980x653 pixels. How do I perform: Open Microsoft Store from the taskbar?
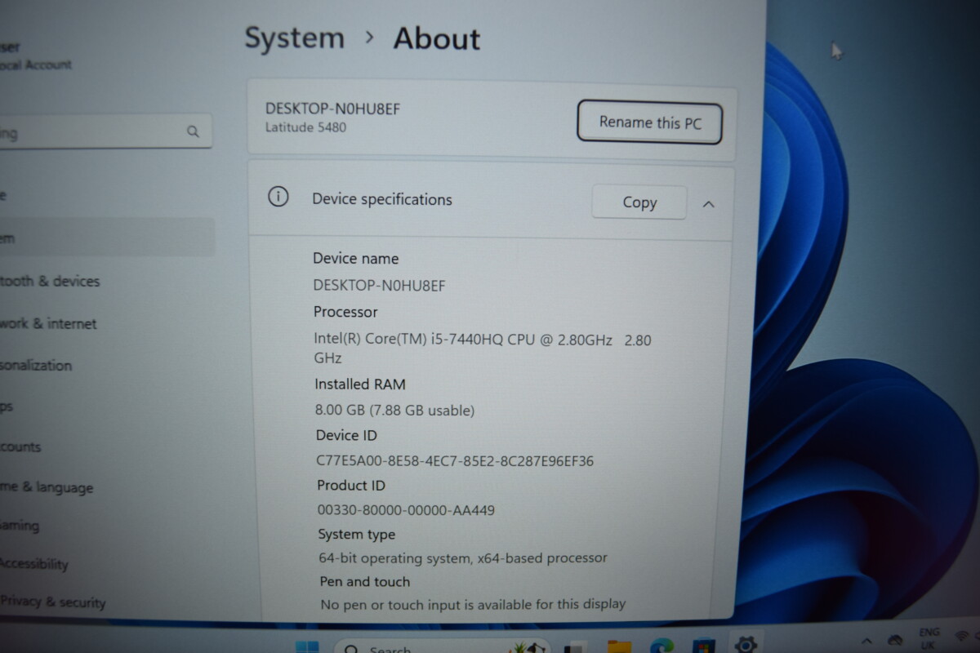(703, 647)
